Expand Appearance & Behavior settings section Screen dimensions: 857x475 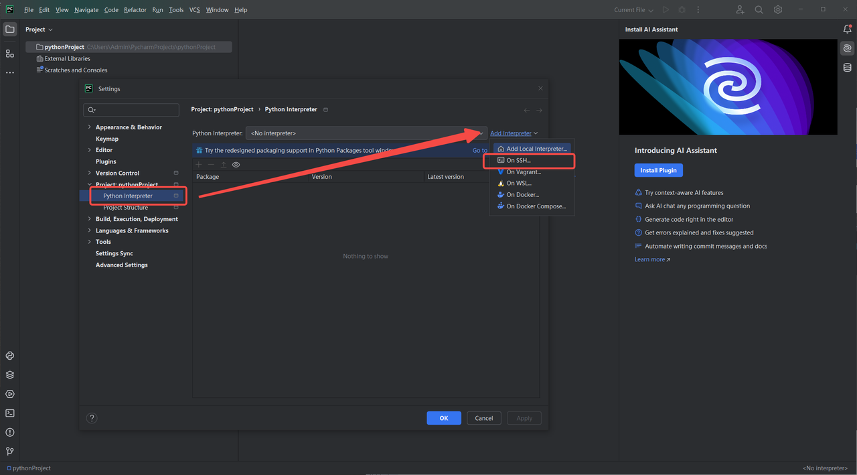click(90, 127)
